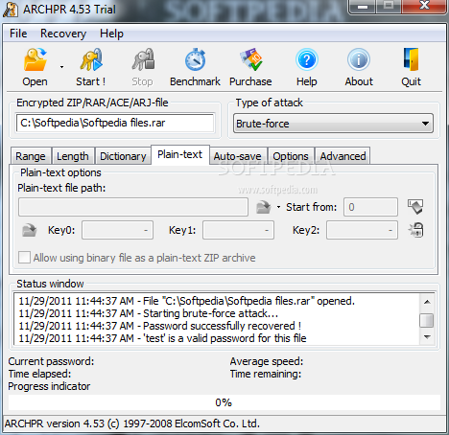
Task: Switch to the Length tab
Action: (x=73, y=156)
